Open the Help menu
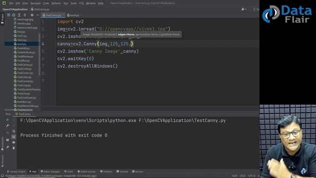The image size is (316, 178). coord(101,3)
